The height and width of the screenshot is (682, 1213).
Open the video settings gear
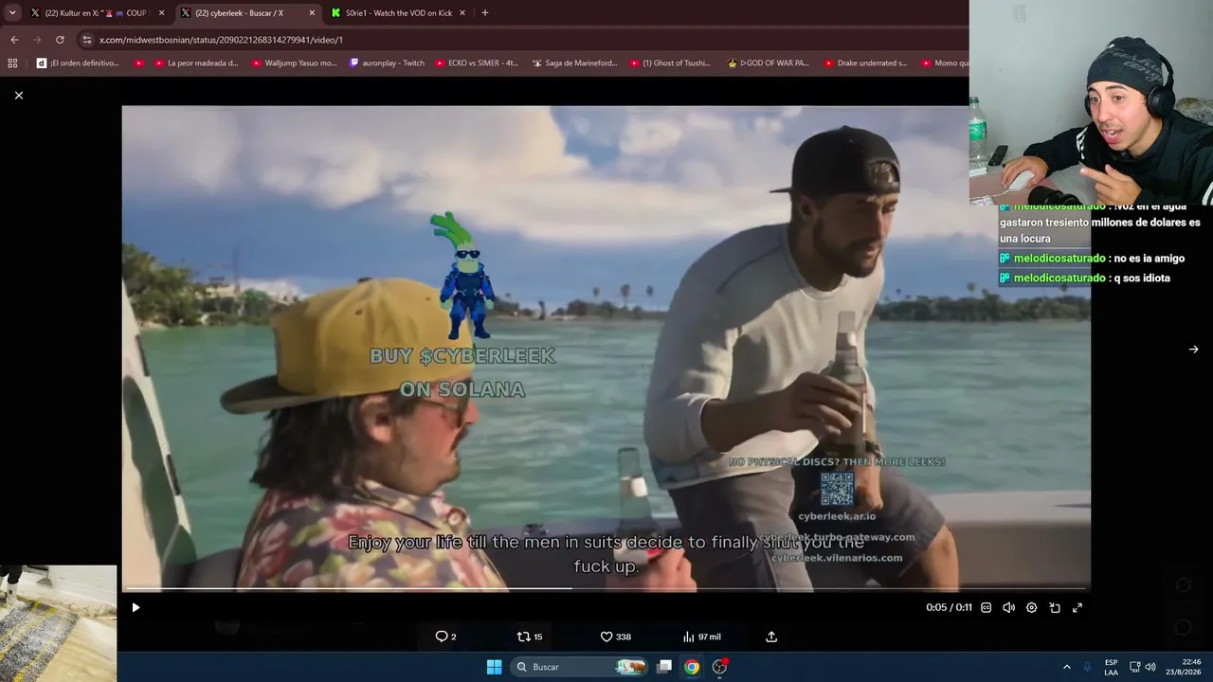[1031, 608]
